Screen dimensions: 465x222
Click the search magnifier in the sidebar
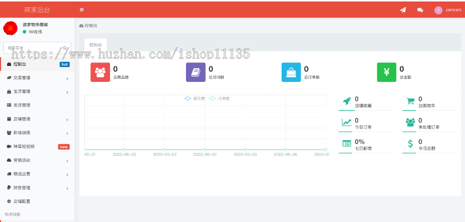point(65,48)
